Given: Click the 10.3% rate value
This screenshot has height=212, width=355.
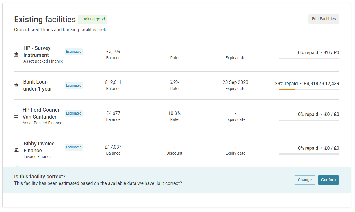Looking at the screenshot, I should tap(174, 113).
